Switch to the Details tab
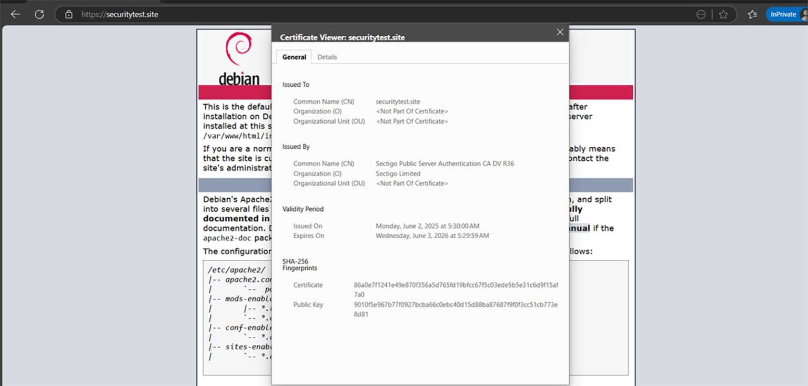 point(327,57)
